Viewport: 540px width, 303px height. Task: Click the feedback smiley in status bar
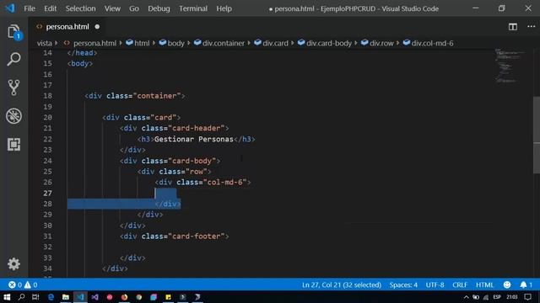click(507, 284)
